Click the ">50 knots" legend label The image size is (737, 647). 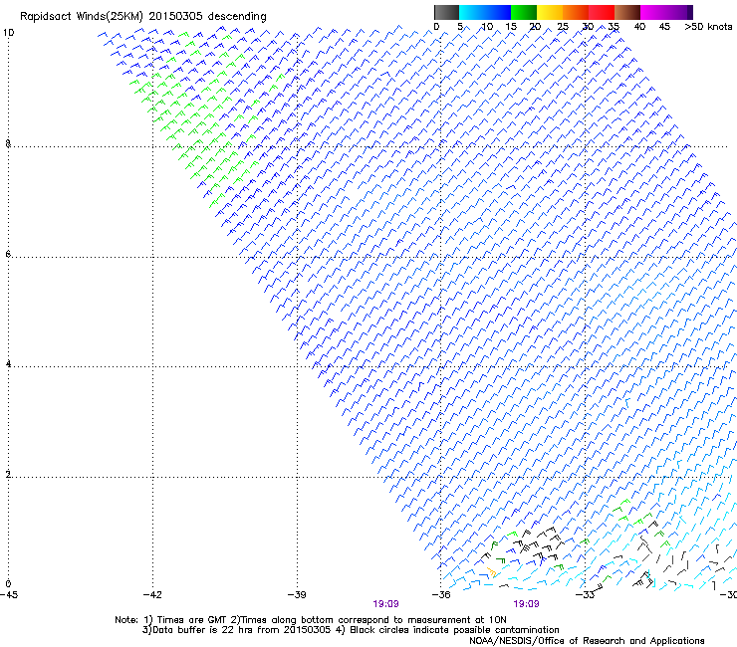pyautogui.click(x=708, y=26)
